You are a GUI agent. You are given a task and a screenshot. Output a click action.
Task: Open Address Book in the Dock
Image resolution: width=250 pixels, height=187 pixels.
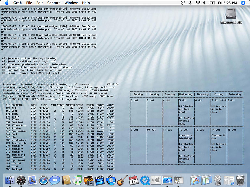click(x=66, y=180)
